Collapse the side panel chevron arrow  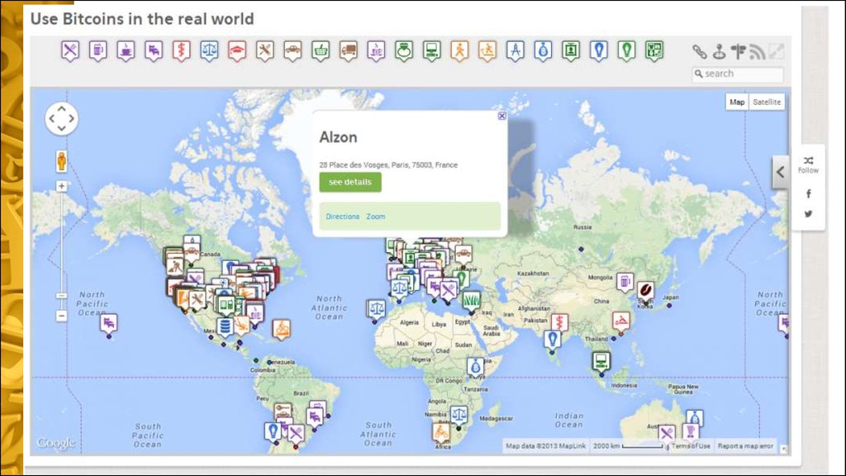pos(780,172)
